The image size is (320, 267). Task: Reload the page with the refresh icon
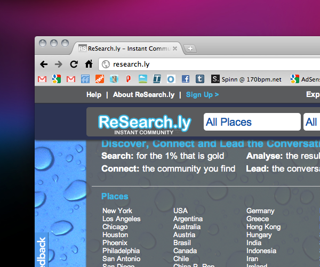[74, 64]
